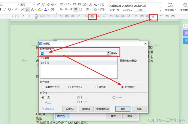This screenshot has width=188, height=124.
Task: Choose leader option 3 dashed line
Action: point(114,97)
